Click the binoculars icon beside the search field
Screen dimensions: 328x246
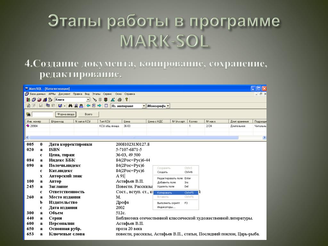point(29,114)
